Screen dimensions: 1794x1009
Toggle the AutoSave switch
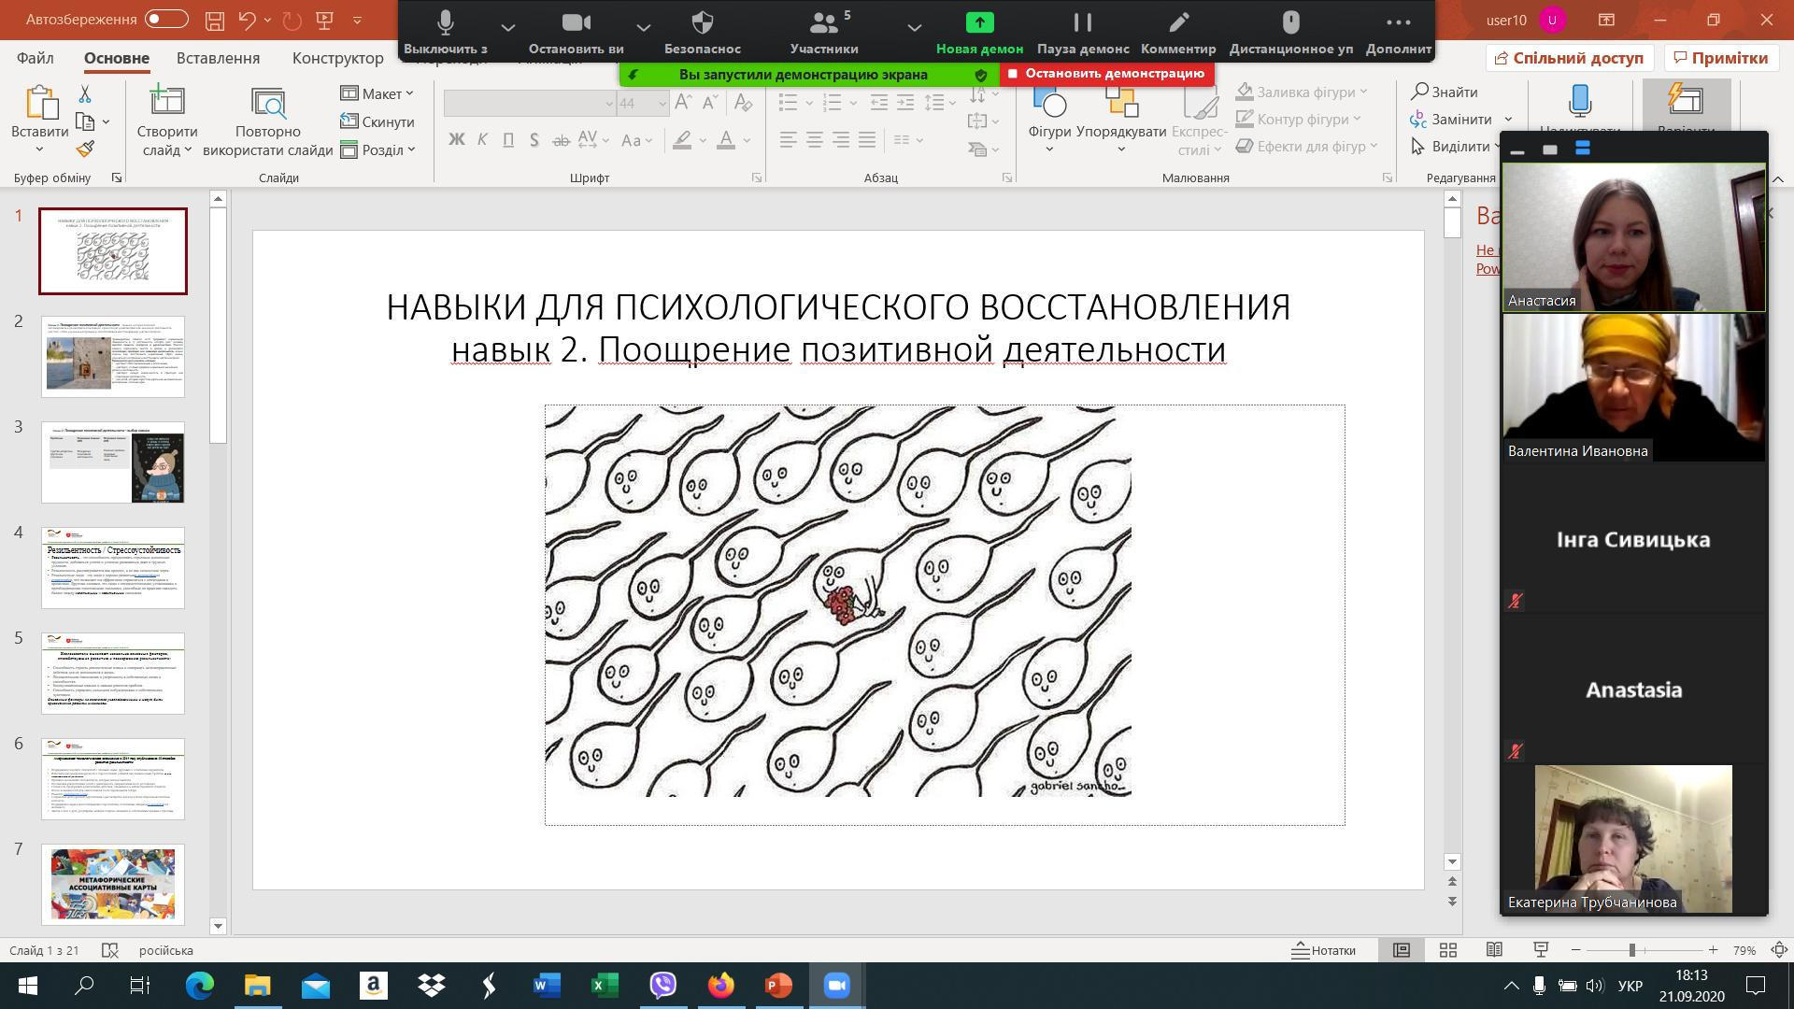pyautogui.click(x=166, y=19)
